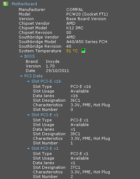Collapse the first Slot PCI-E x1 arrow

[x=28, y=115]
